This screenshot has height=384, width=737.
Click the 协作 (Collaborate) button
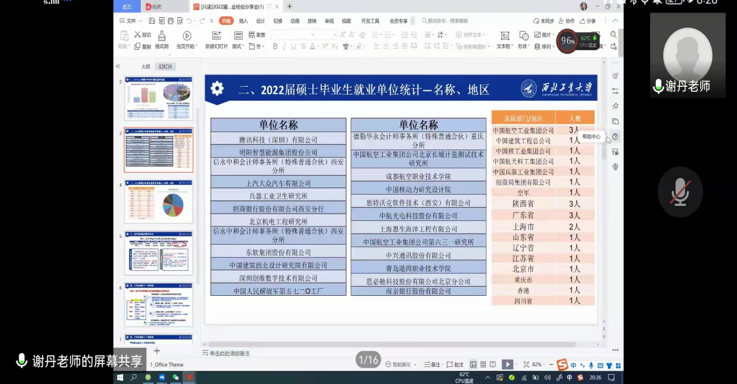click(566, 21)
